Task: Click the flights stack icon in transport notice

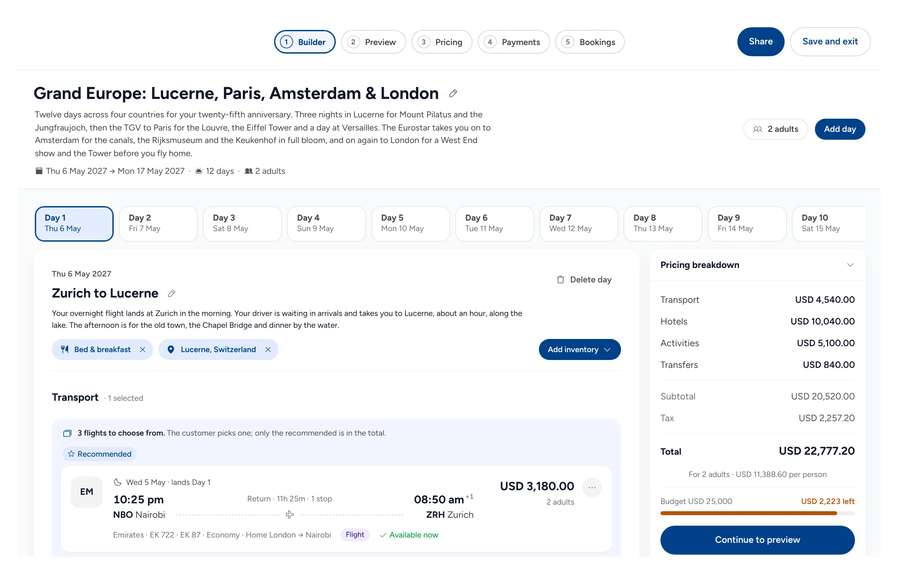Action: [67, 433]
